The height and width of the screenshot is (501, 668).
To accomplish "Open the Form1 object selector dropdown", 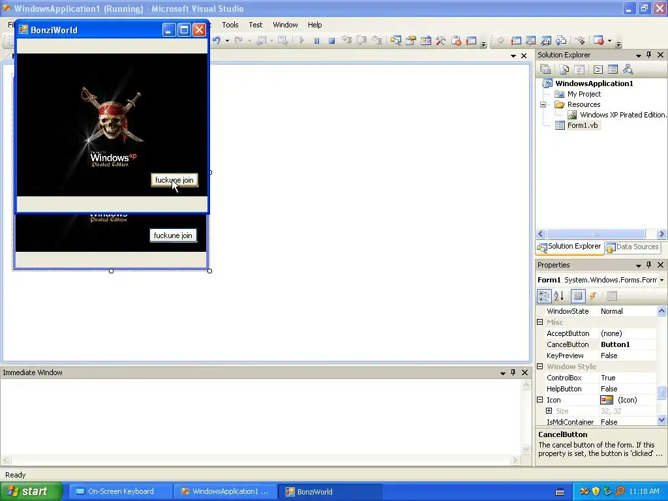I will 661,280.
